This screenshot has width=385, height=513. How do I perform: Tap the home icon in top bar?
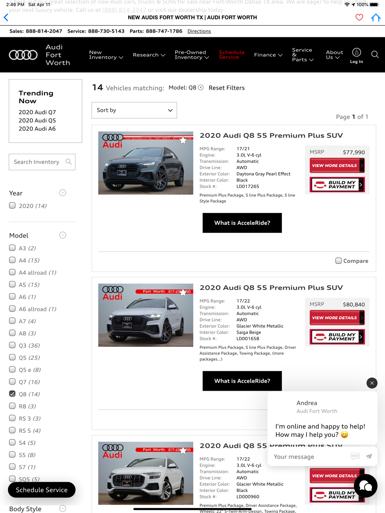[x=376, y=17]
